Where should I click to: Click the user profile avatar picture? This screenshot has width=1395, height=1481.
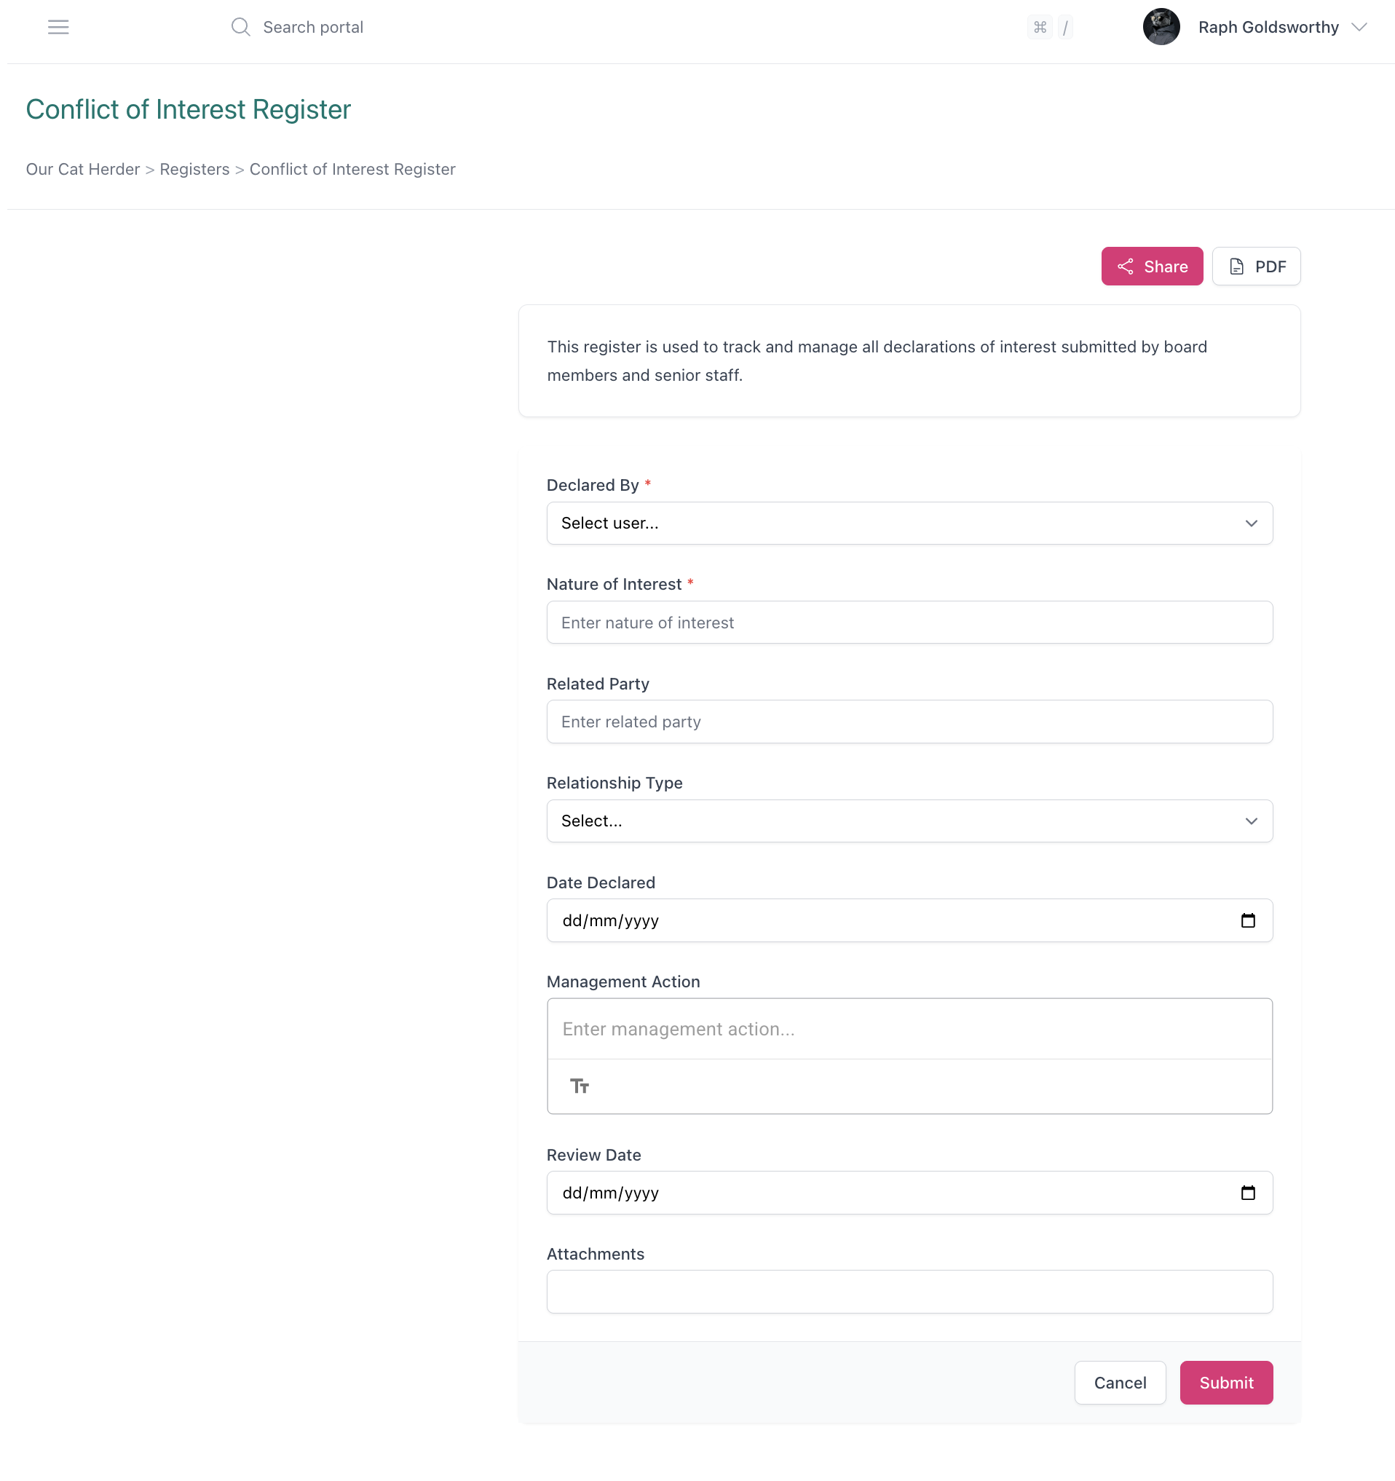click(x=1161, y=27)
